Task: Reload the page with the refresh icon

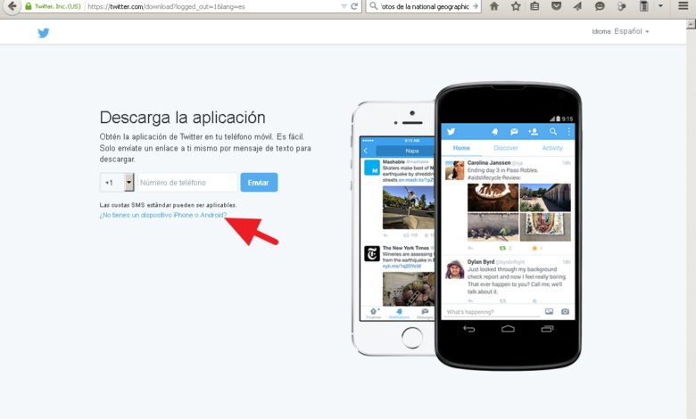Action: pos(354,6)
